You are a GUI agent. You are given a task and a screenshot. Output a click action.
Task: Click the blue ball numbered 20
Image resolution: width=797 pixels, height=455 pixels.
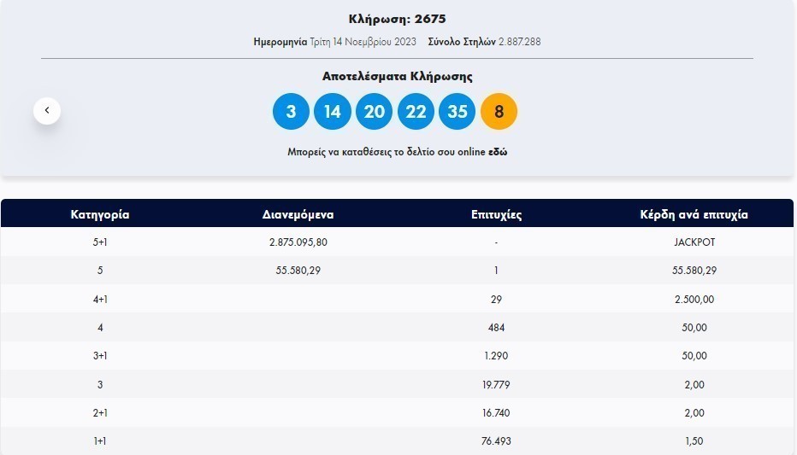(374, 112)
